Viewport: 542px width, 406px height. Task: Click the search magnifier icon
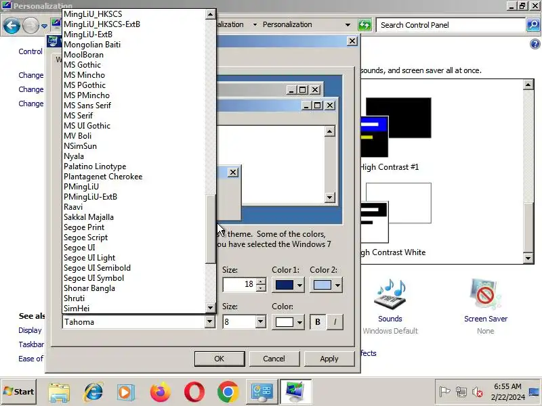(533, 25)
